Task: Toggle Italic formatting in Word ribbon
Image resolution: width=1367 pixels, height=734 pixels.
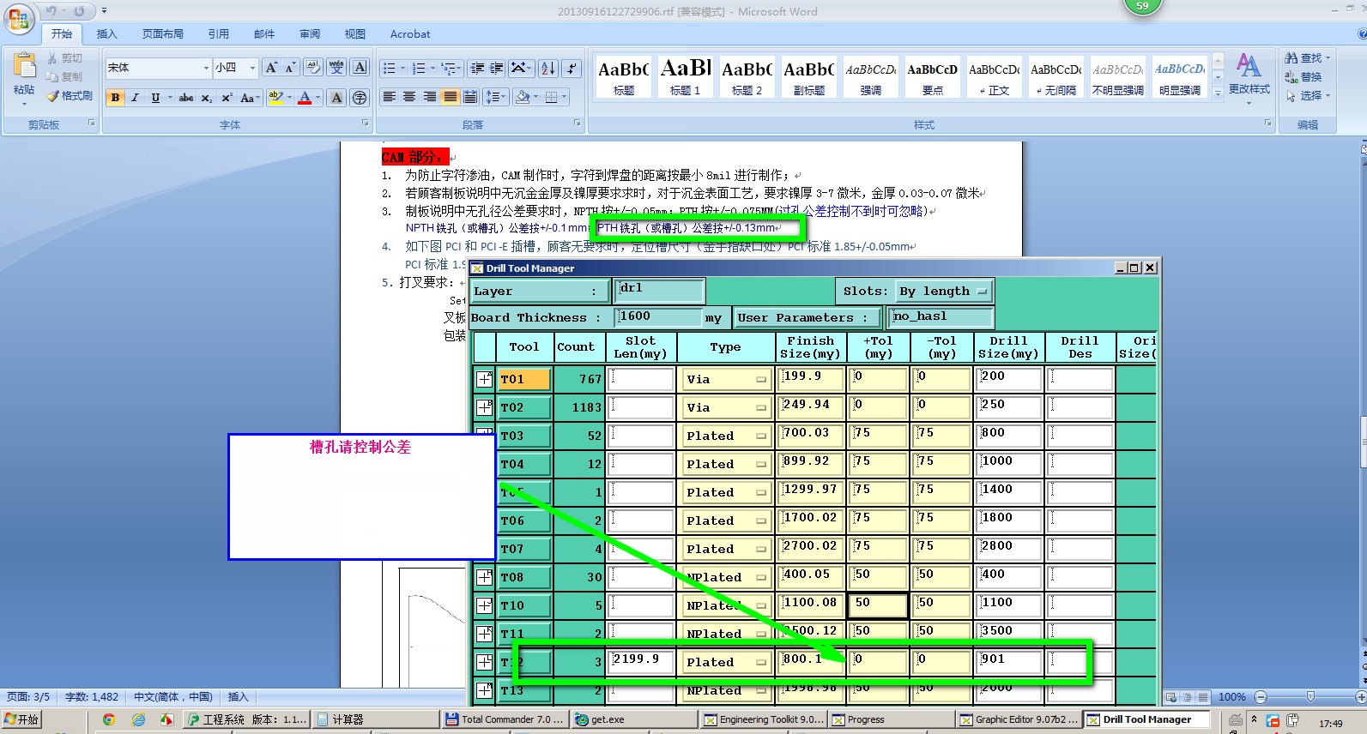Action: tap(135, 98)
